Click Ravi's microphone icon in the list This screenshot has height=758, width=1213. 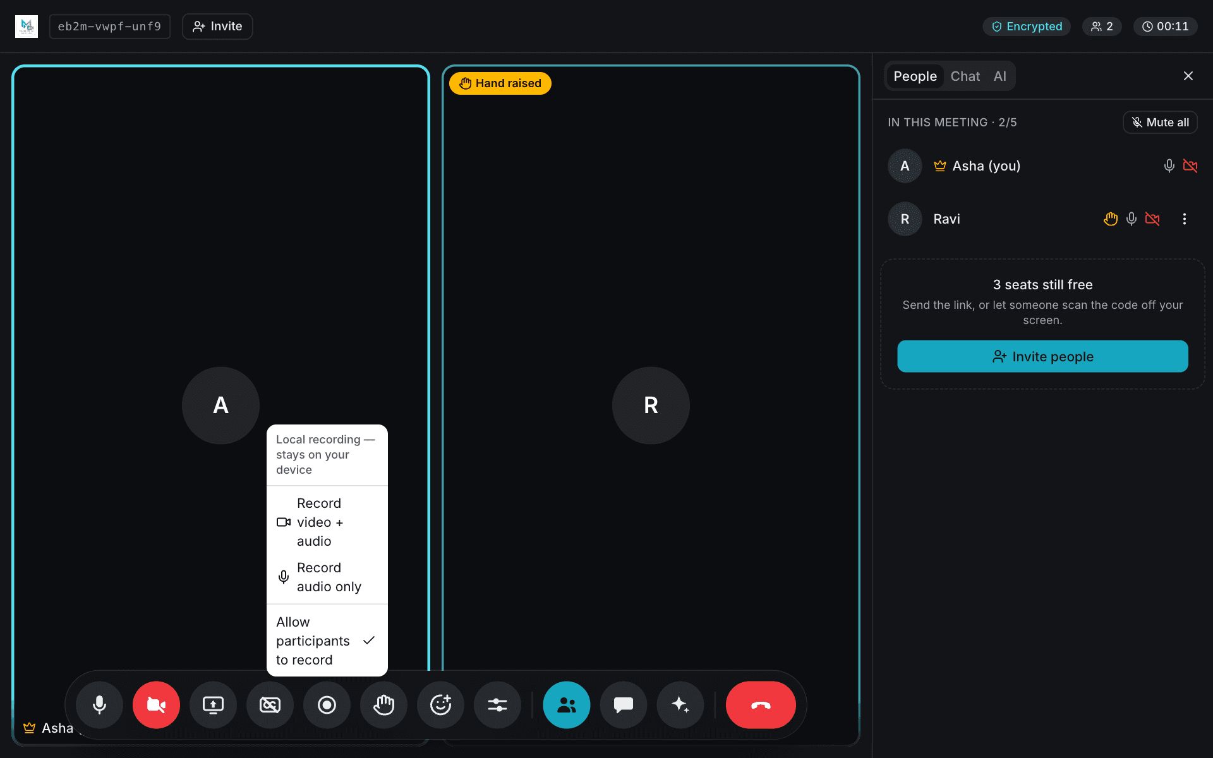click(x=1132, y=219)
